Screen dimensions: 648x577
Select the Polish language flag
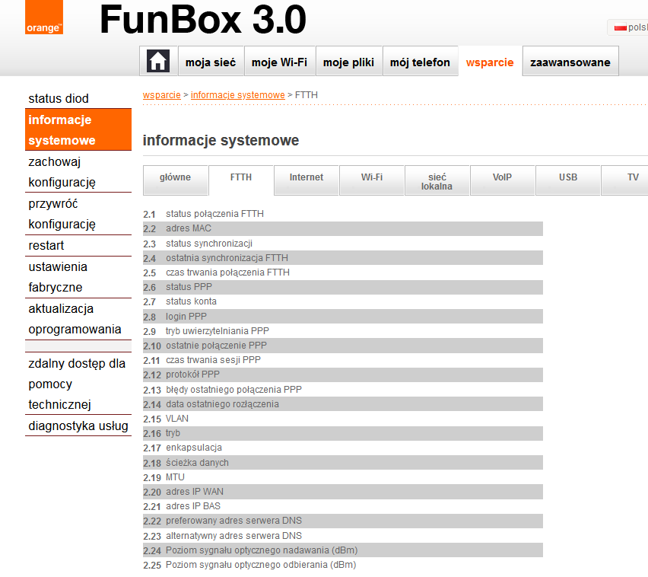[x=620, y=27]
